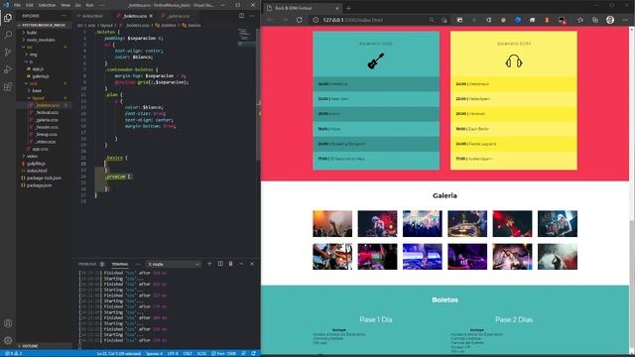Open the Manage gear menu in VS Code
Screen dimensions: 635x357
pos(8,340)
